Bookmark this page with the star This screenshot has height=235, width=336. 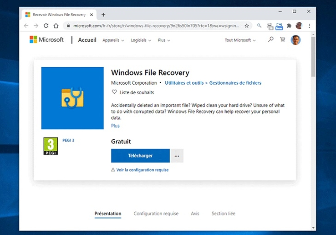click(247, 26)
